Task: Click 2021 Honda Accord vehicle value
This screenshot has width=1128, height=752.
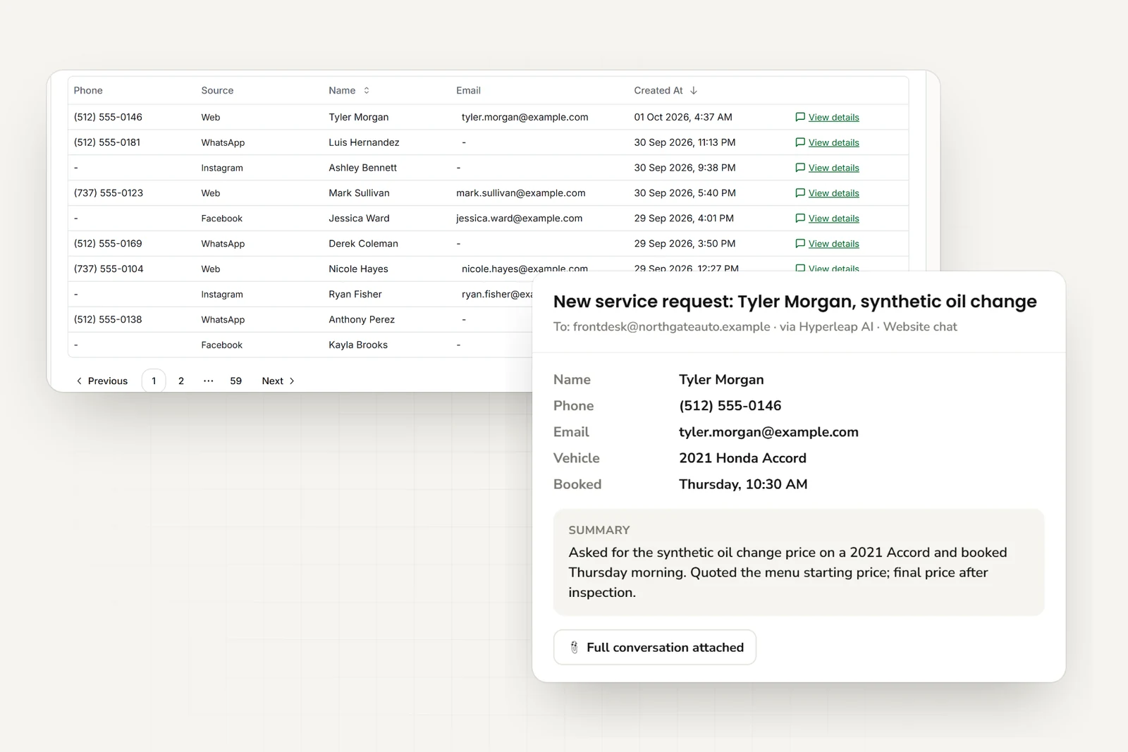Action: 742,458
